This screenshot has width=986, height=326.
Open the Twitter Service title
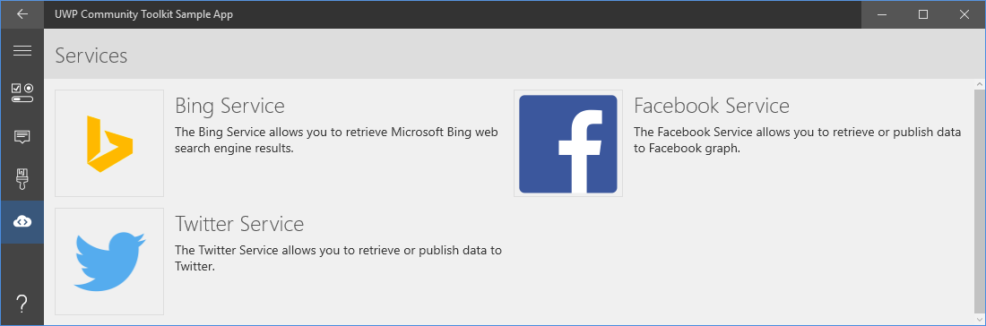tap(239, 224)
